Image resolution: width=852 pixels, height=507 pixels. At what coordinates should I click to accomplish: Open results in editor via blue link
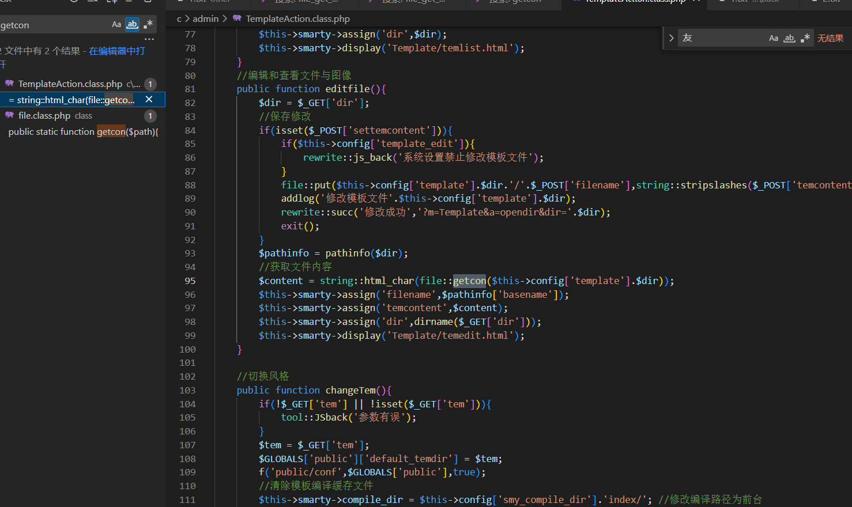point(117,51)
